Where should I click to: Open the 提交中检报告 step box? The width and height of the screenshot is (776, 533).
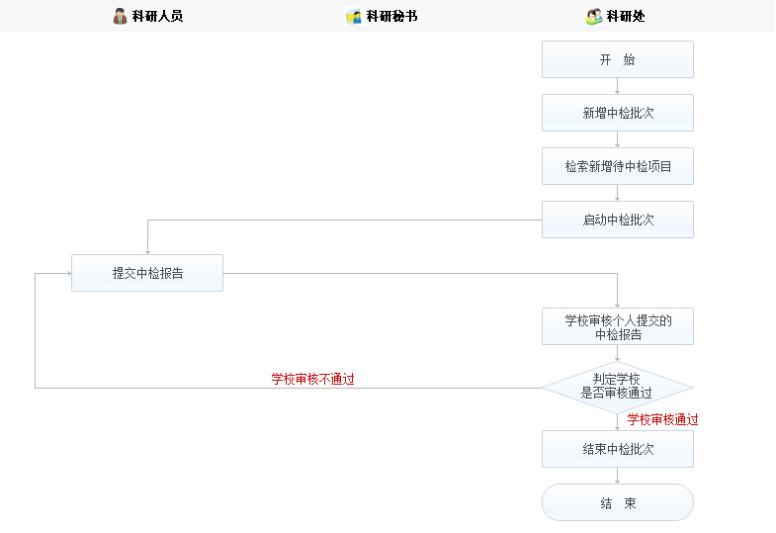point(147,273)
